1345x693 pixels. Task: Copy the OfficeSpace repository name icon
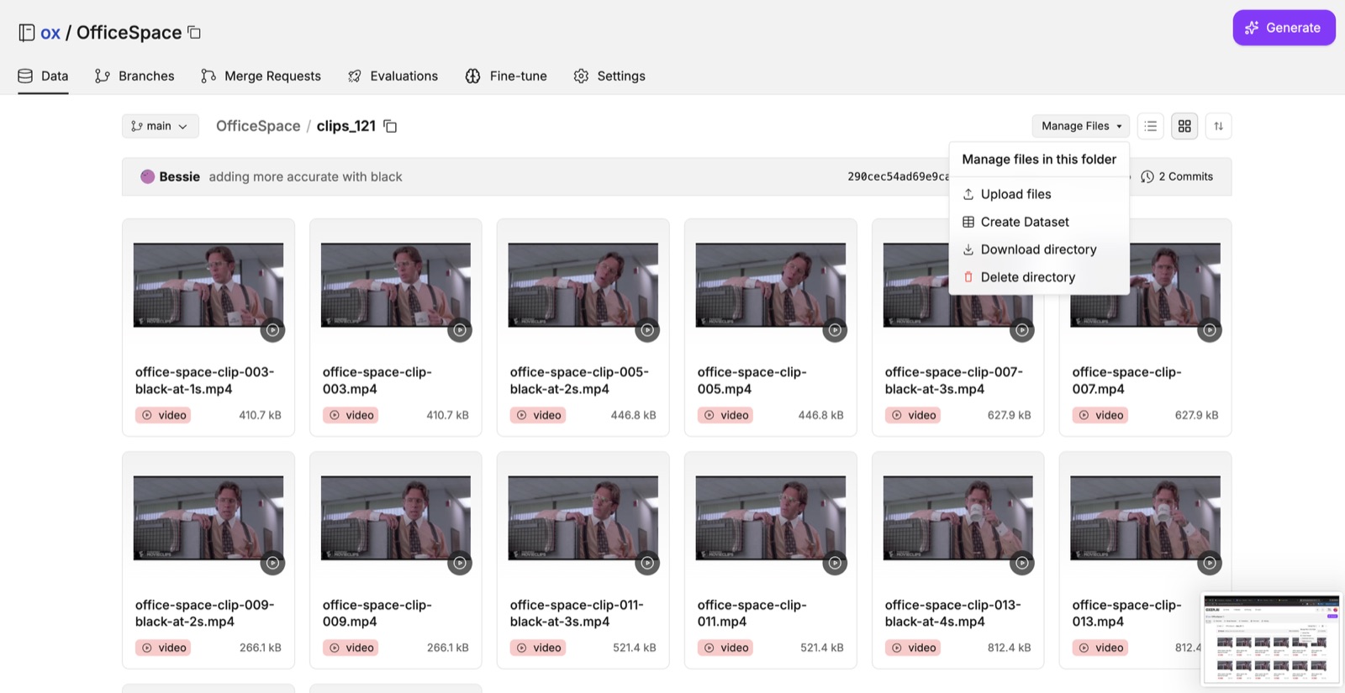pyautogui.click(x=194, y=32)
